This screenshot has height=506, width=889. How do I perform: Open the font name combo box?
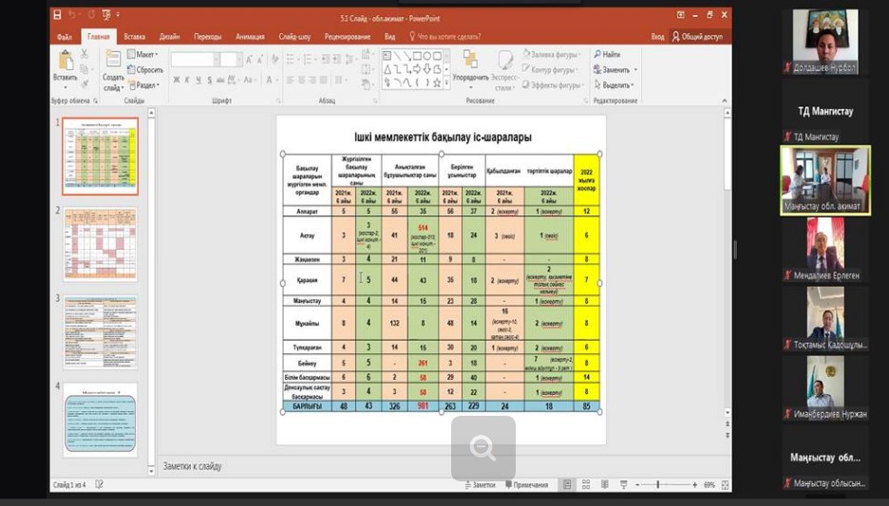(195, 60)
